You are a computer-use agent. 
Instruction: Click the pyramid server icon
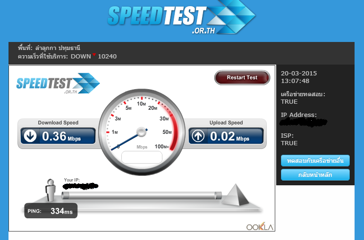pos(236,195)
